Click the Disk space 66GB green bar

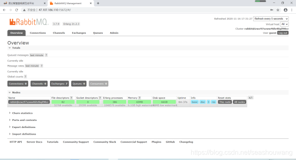pos(164,102)
